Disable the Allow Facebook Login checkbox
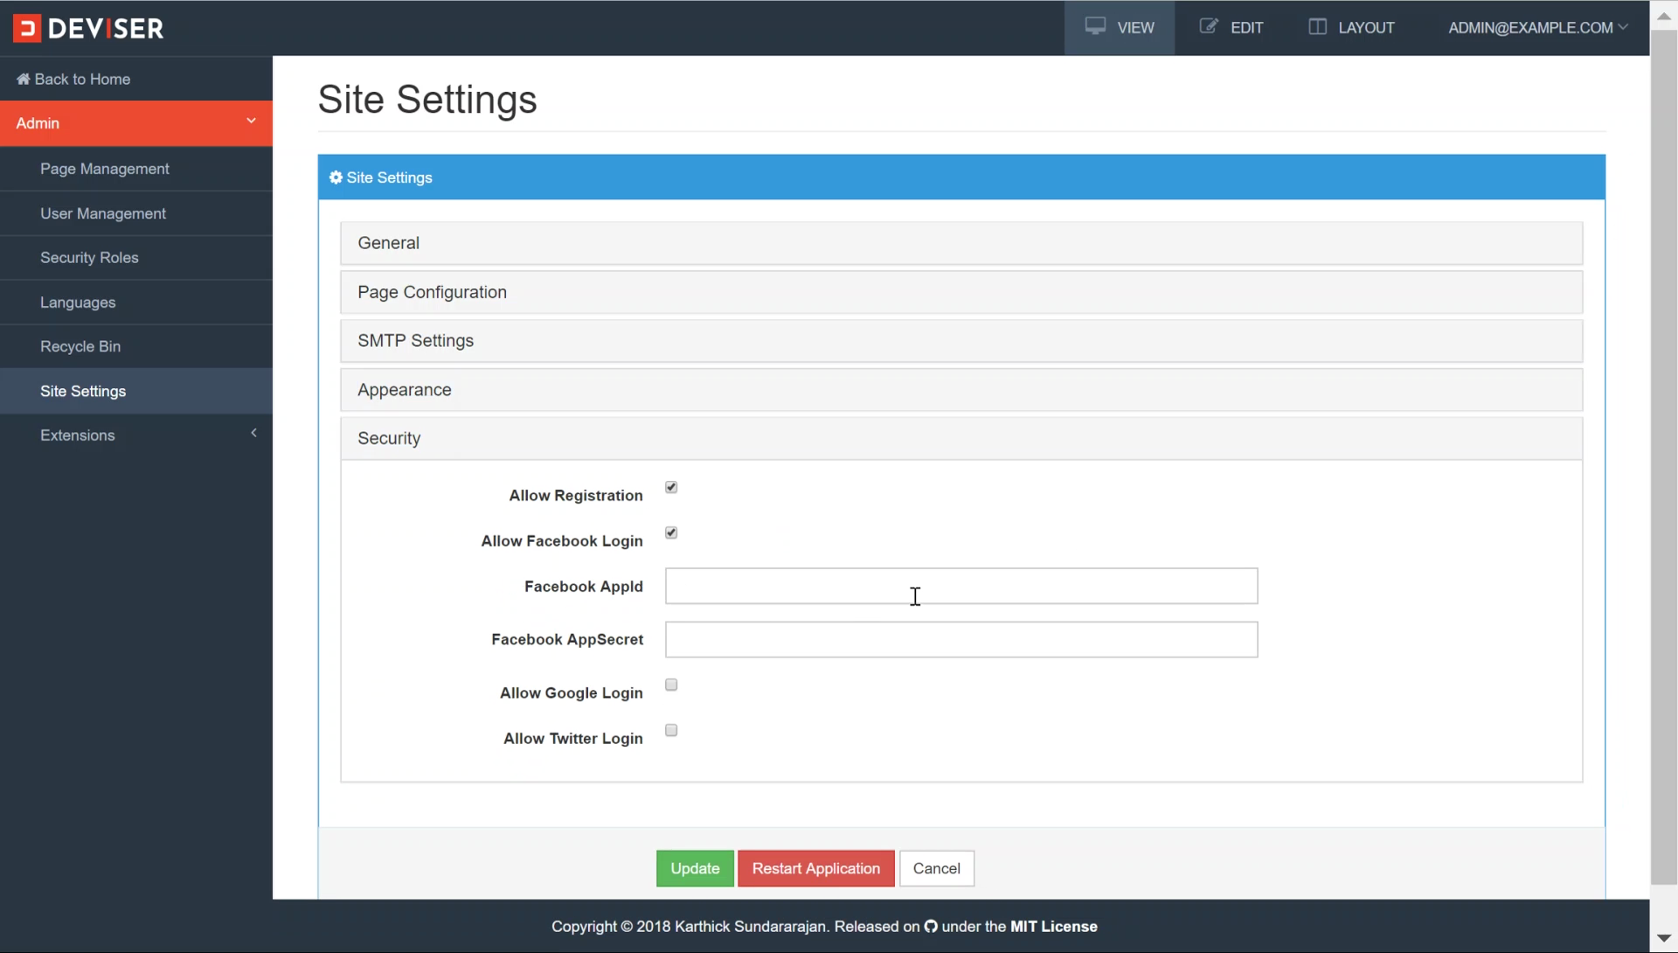 coord(671,533)
